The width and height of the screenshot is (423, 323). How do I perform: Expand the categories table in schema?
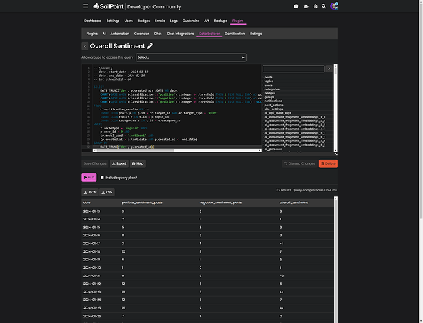point(271,89)
